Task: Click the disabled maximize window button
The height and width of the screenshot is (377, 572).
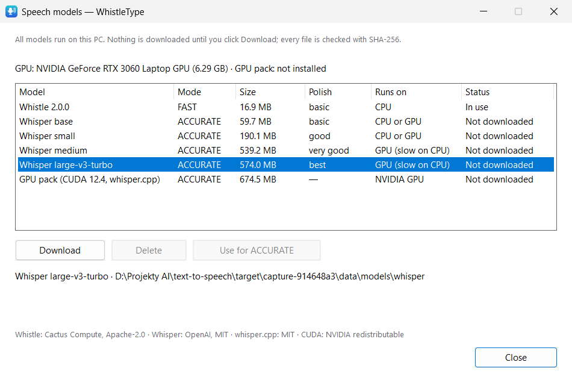Action: pos(518,11)
